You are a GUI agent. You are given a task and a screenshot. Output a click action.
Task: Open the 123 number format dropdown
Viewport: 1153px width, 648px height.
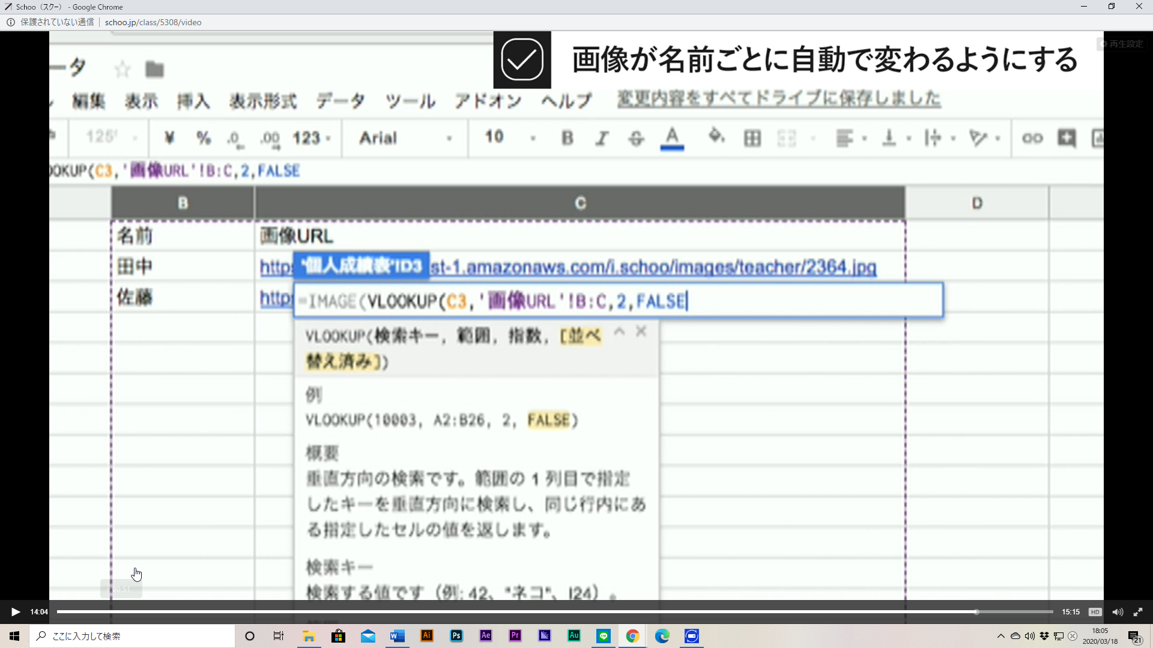[x=311, y=138]
